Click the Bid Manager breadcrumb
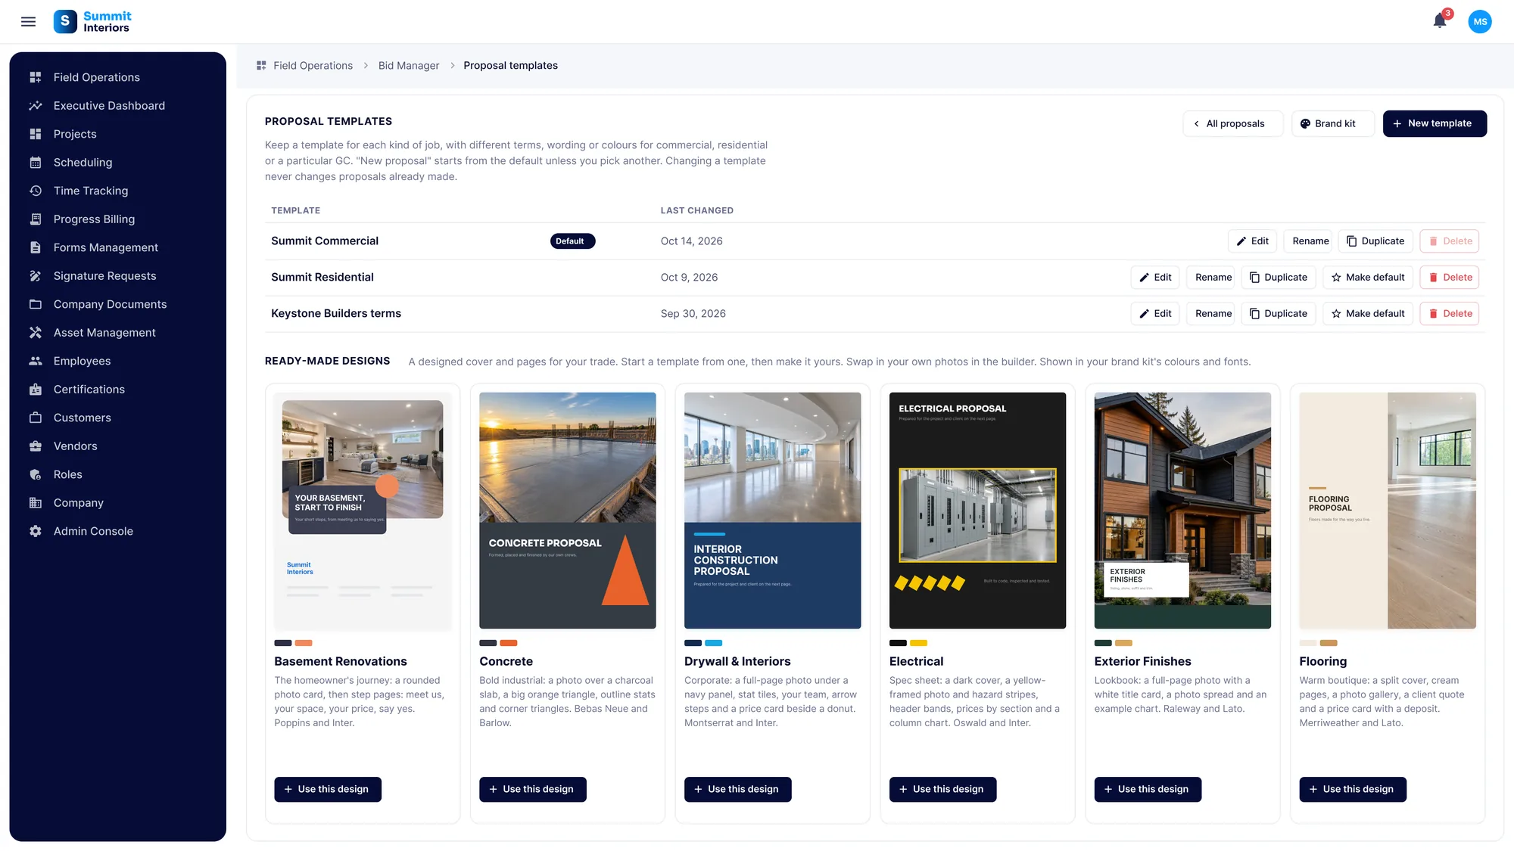This screenshot has height=851, width=1514. click(x=409, y=66)
